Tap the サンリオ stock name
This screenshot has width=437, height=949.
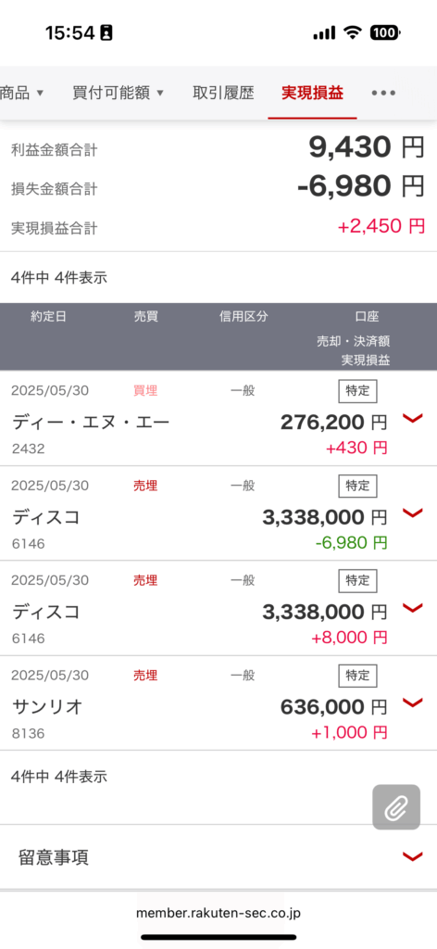click(x=47, y=706)
